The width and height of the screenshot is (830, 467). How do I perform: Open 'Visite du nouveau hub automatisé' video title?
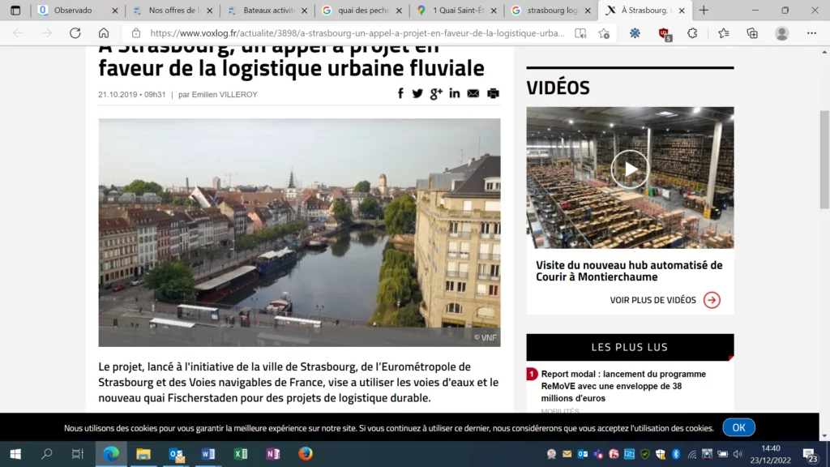click(x=629, y=271)
